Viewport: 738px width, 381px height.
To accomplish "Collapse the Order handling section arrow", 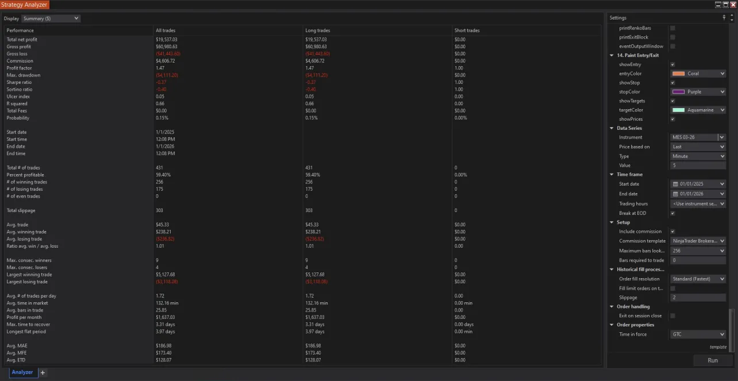I will [x=612, y=307].
